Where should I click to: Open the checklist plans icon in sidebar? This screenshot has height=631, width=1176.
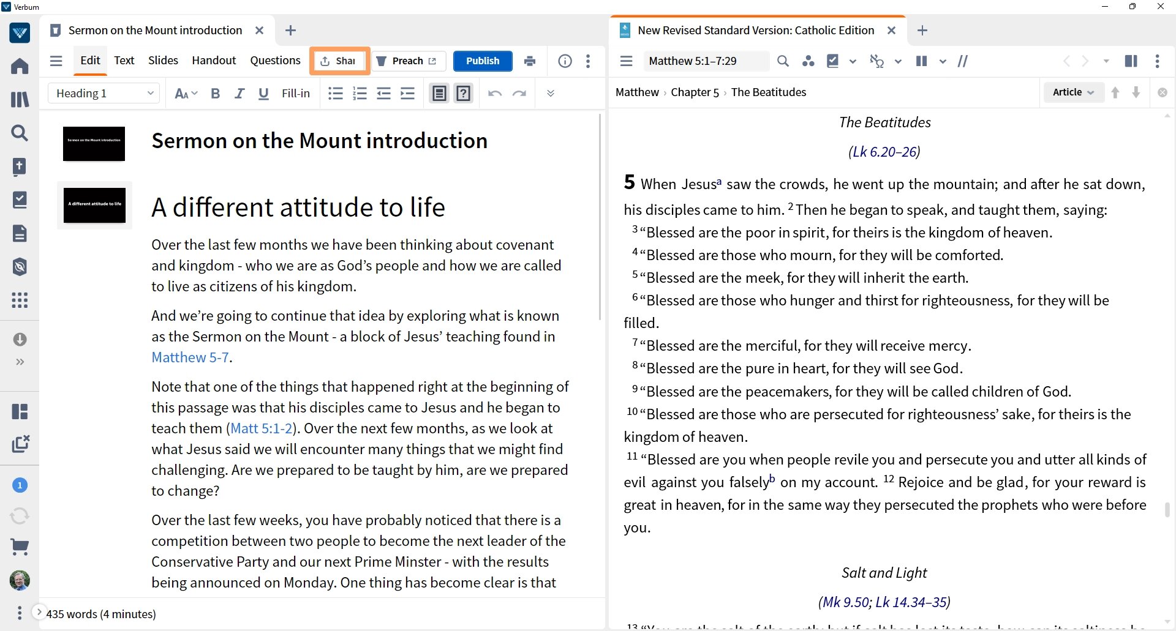click(20, 200)
